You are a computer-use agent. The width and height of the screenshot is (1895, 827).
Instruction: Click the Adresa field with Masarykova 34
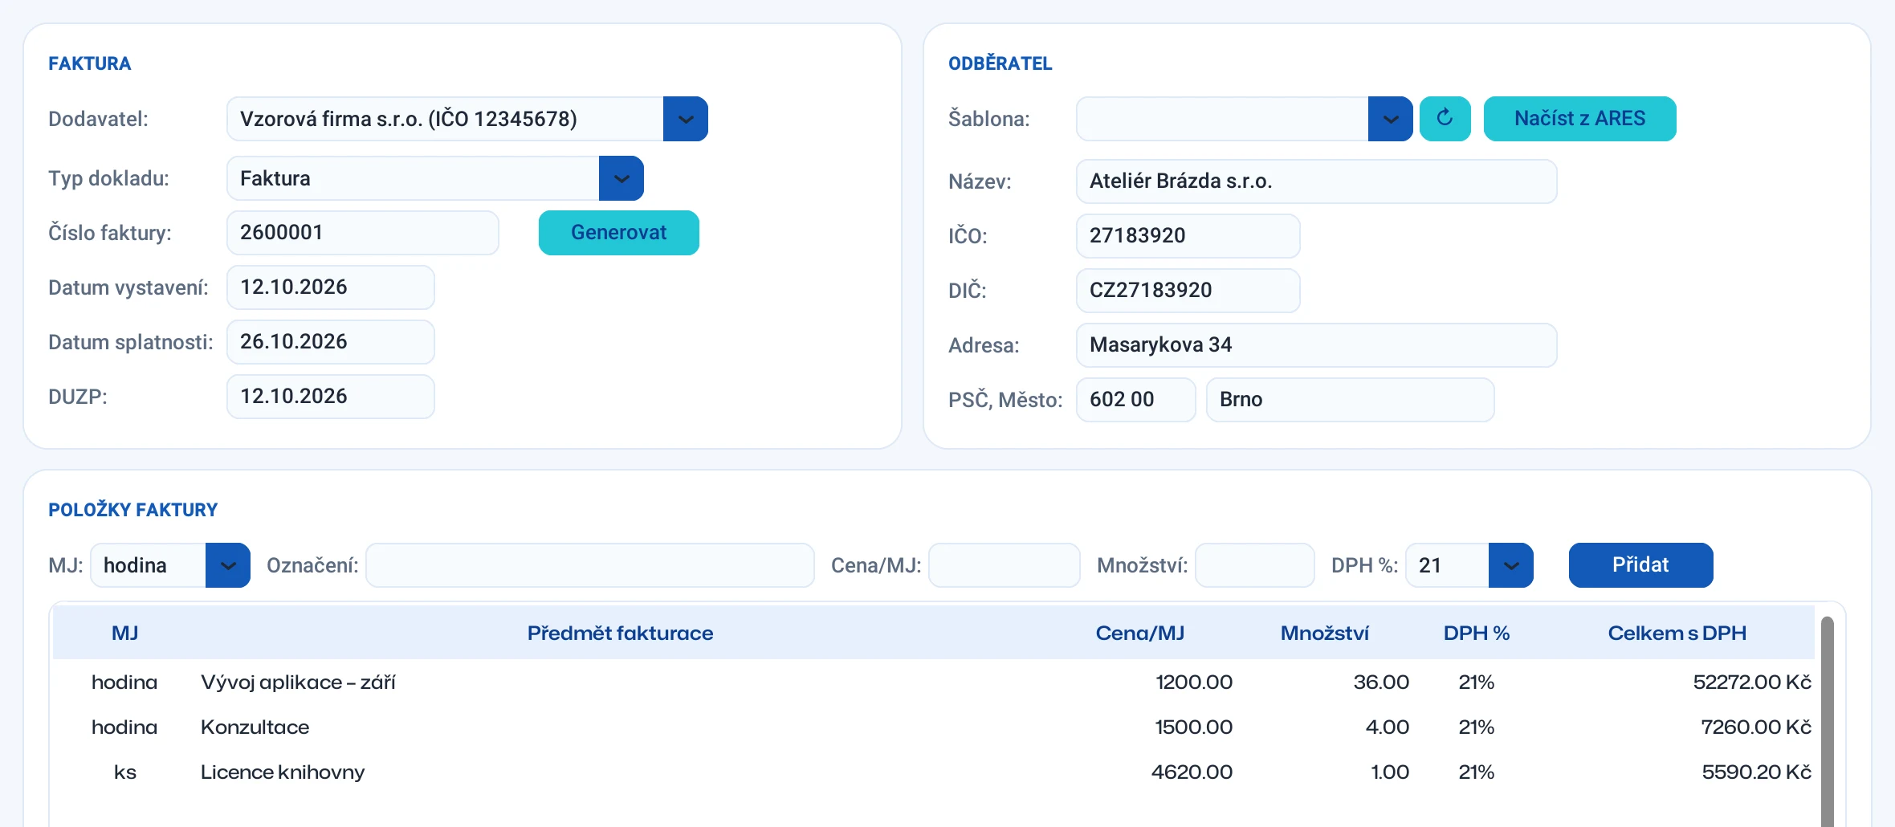[x=1316, y=345]
